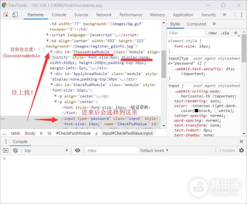Expand the ChooseAreaModule div node
Viewport: 247px width, 204px height.
point(51,52)
